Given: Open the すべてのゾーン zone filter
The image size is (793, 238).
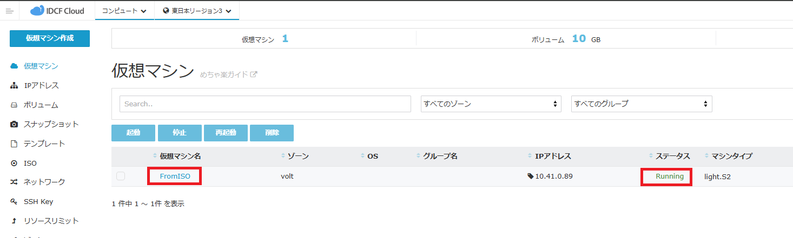Looking at the screenshot, I should pos(491,104).
